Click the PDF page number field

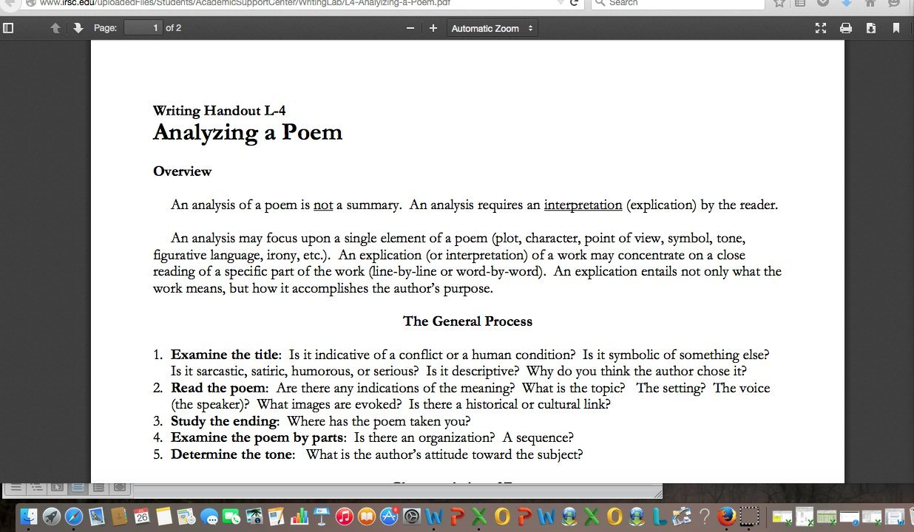(x=143, y=28)
